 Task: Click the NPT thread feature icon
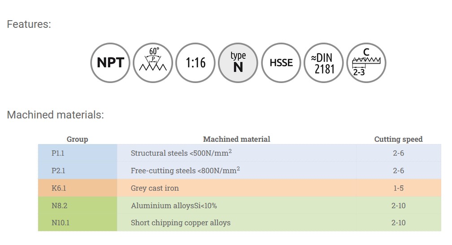click(x=110, y=63)
